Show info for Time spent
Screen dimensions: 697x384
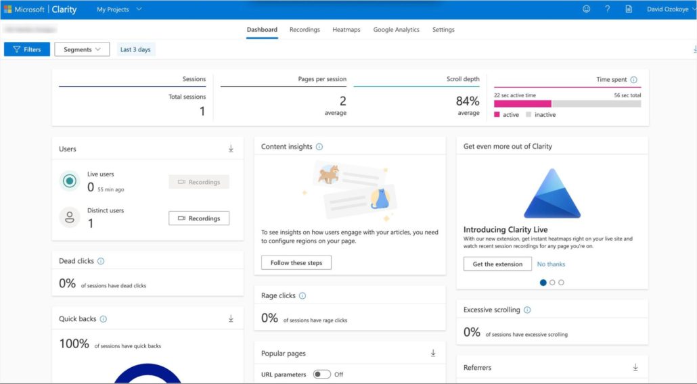[633, 80]
